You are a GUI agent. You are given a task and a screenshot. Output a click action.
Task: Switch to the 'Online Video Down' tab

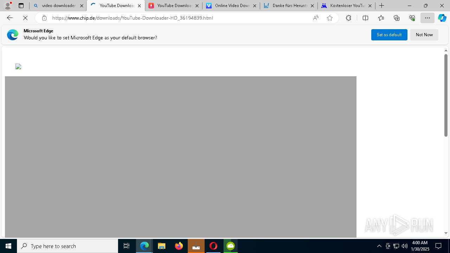pyautogui.click(x=231, y=6)
